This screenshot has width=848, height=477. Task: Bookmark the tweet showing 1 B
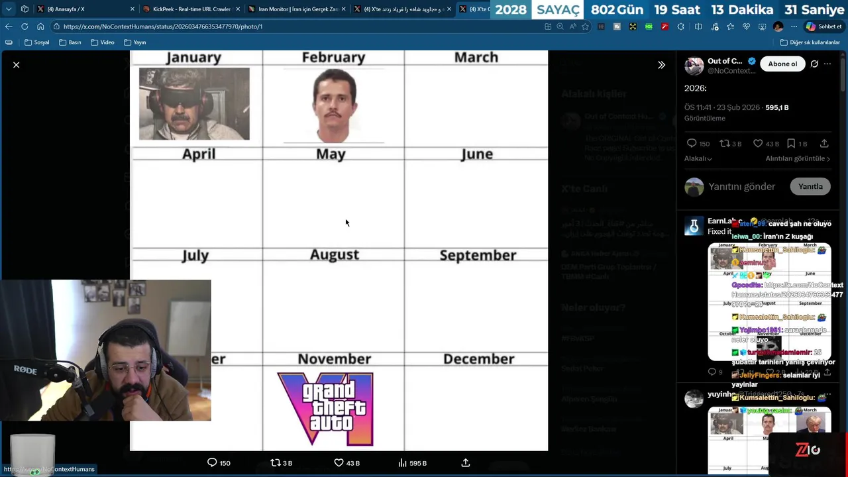[791, 143]
